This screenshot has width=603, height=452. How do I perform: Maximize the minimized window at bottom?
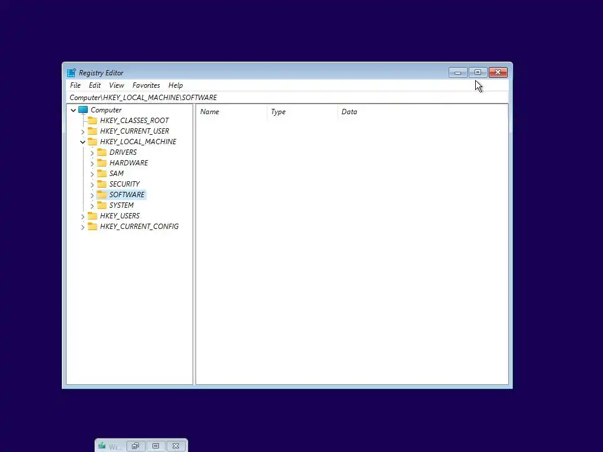pos(155,446)
